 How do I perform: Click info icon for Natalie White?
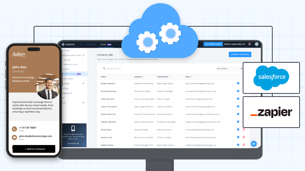pyautogui.click(x=238, y=145)
